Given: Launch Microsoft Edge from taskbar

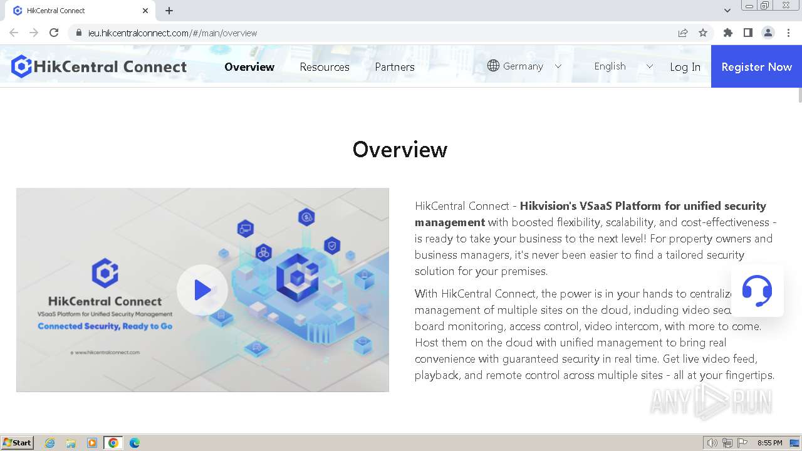Looking at the screenshot, I should coord(135,443).
